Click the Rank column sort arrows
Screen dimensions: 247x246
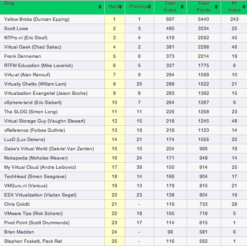pyautogui.click(x=120, y=6)
